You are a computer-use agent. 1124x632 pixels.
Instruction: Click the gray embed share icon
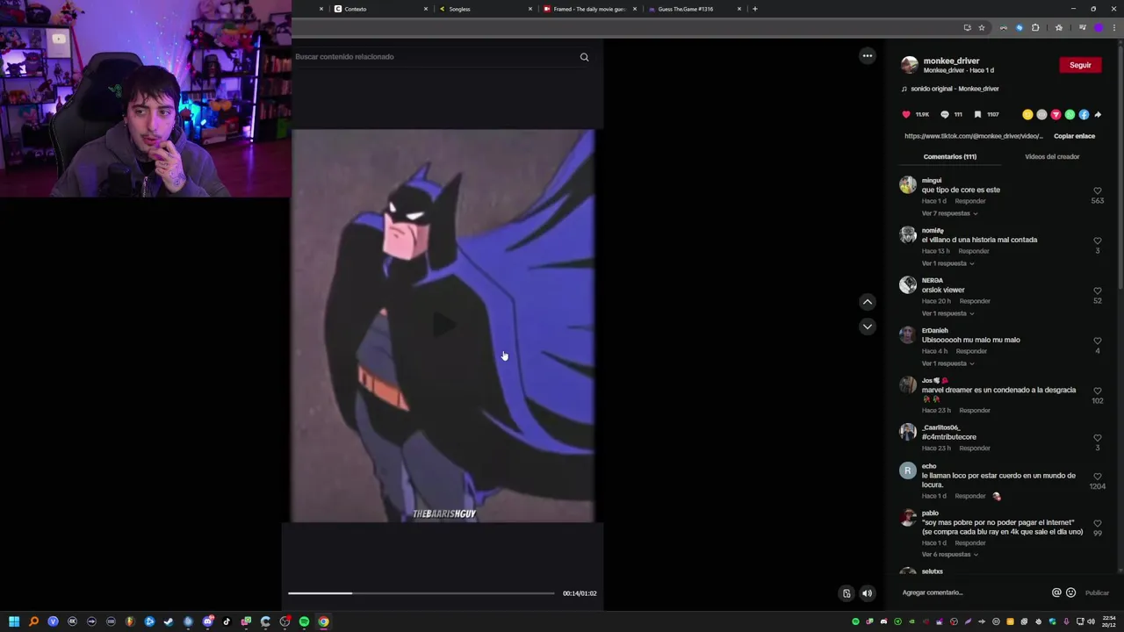pyautogui.click(x=1041, y=114)
